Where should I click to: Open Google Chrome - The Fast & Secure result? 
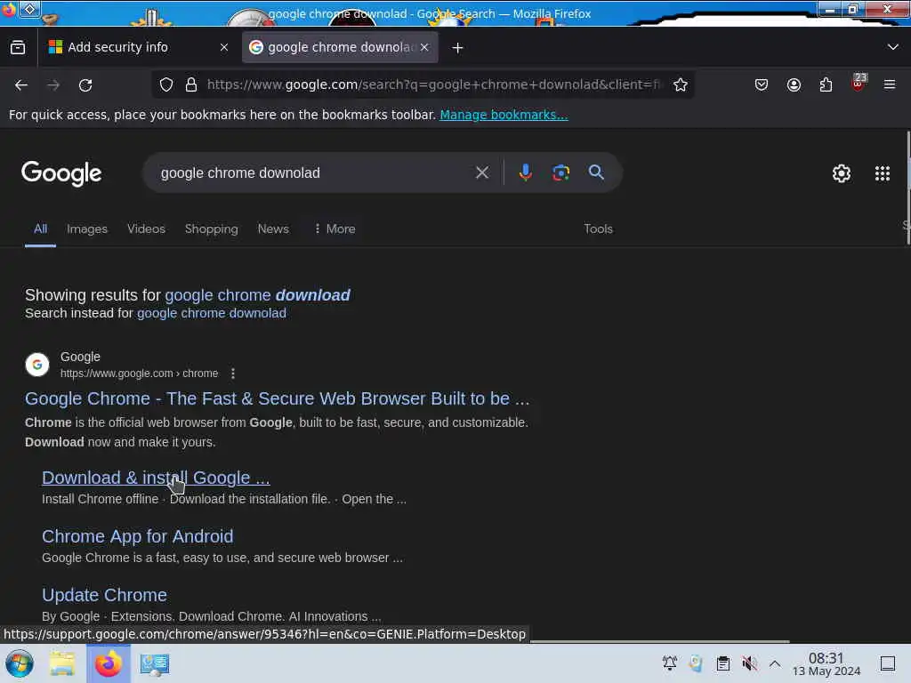[x=278, y=398]
